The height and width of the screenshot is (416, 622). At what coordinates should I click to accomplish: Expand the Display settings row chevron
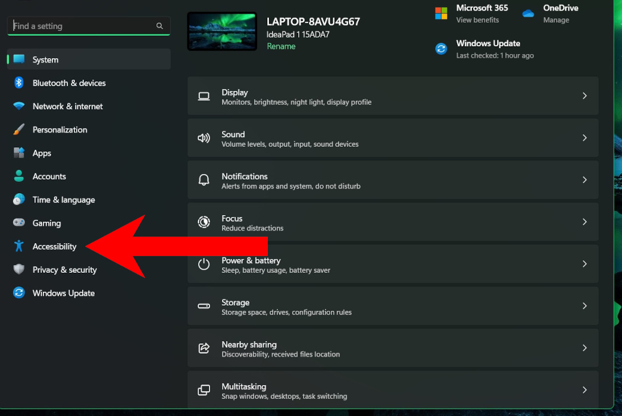click(584, 96)
